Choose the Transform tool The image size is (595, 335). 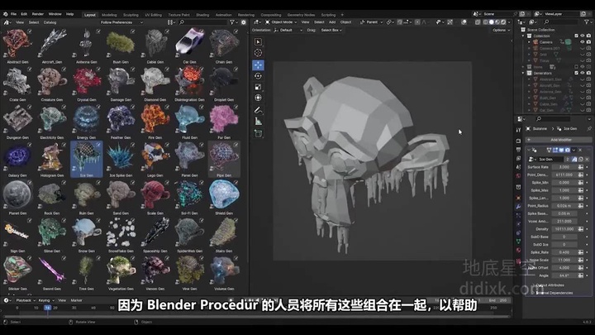coord(258,98)
